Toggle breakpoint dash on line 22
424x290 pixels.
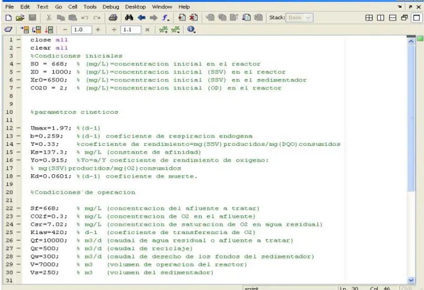[x=19, y=208]
